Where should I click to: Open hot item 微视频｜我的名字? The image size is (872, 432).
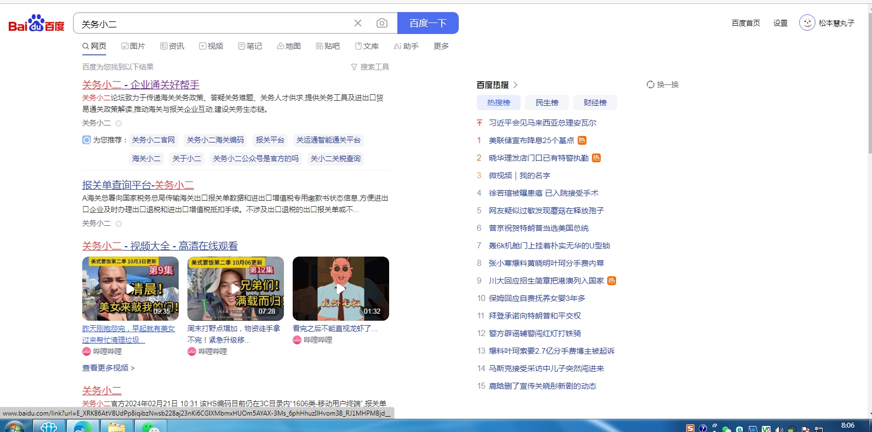point(520,175)
